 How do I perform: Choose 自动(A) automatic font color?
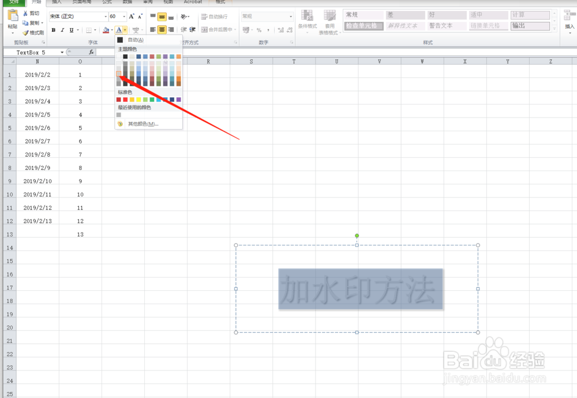(x=149, y=40)
